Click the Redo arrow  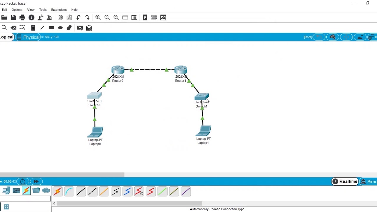tap(87, 18)
